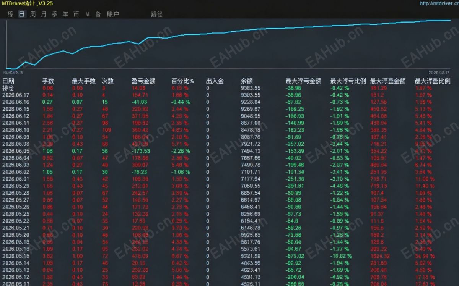Click the 最大浮亏金额 column header
Image resolution: width=459 pixels, height=286 pixels.
tap(303, 81)
